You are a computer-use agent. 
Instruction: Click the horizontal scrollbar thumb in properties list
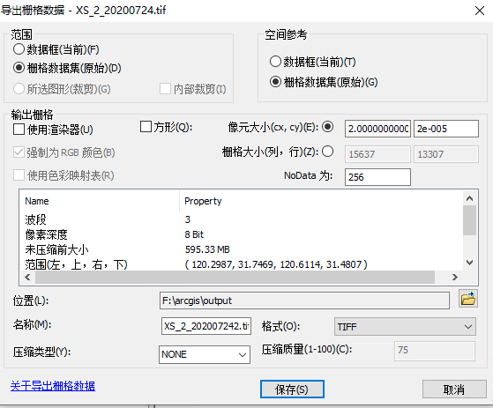(x=235, y=277)
